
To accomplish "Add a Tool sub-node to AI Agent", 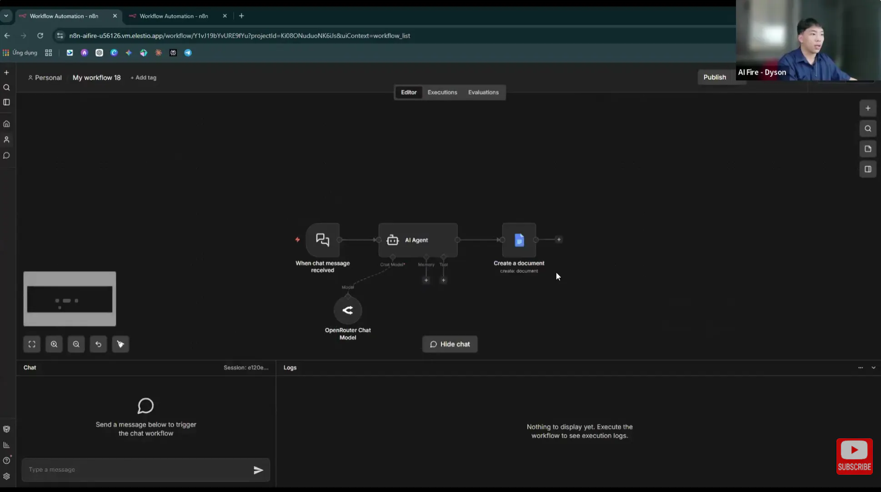I will coord(443,280).
